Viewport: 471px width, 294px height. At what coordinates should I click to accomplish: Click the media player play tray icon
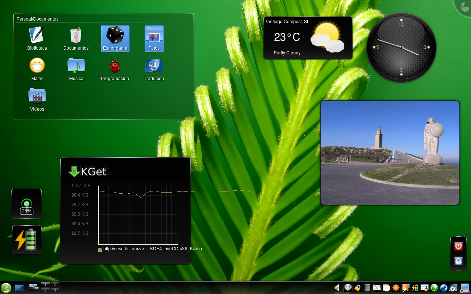(x=453, y=288)
